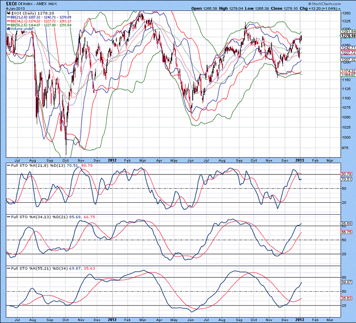Click the 85.68 value tag in middle stochastic panel
Image resolution: width=356 pixels, height=323 pixels.
(346, 224)
